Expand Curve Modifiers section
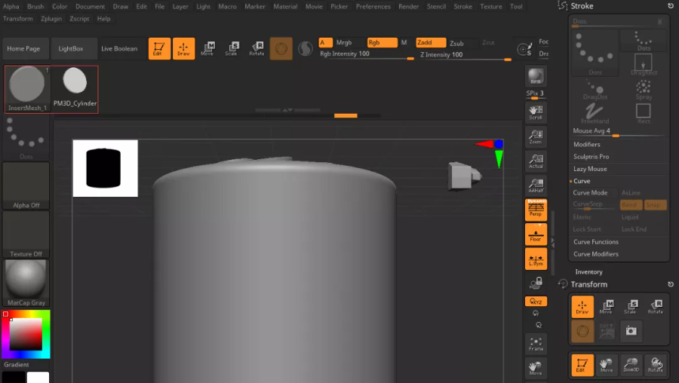The image size is (679, 383). tap(595, 254)
